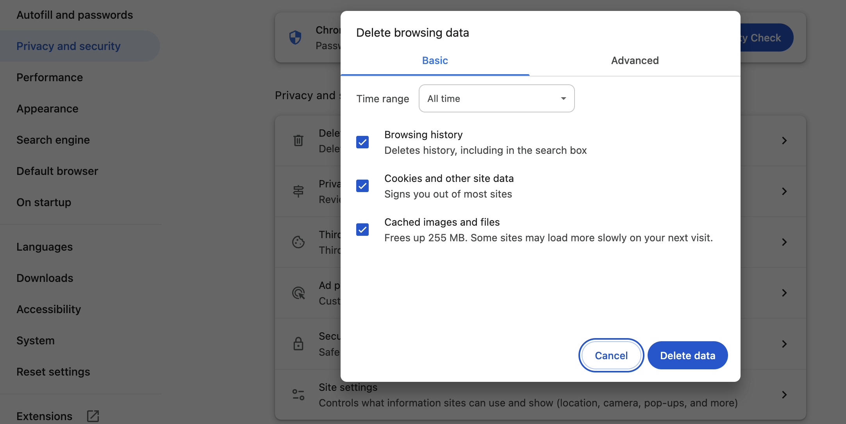This screenshot has width=846, height=424.
Task: Click the Security padlock icon
Action: 298,344
